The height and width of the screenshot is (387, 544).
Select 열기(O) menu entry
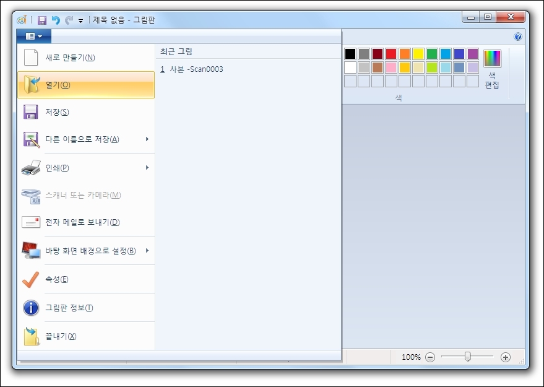[85, 85]
